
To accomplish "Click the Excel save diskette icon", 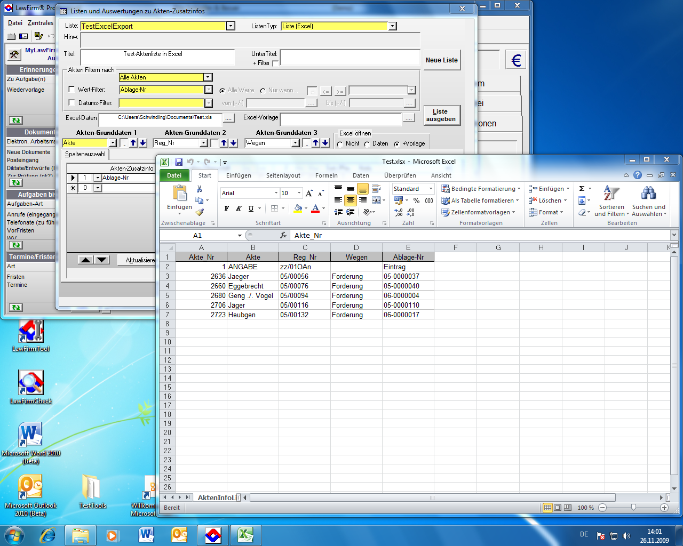I will 179,162.
